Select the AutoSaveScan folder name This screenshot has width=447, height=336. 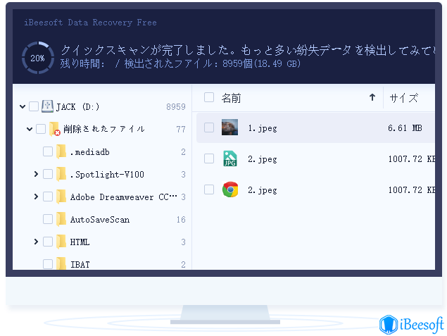click(x=100, y=220)
